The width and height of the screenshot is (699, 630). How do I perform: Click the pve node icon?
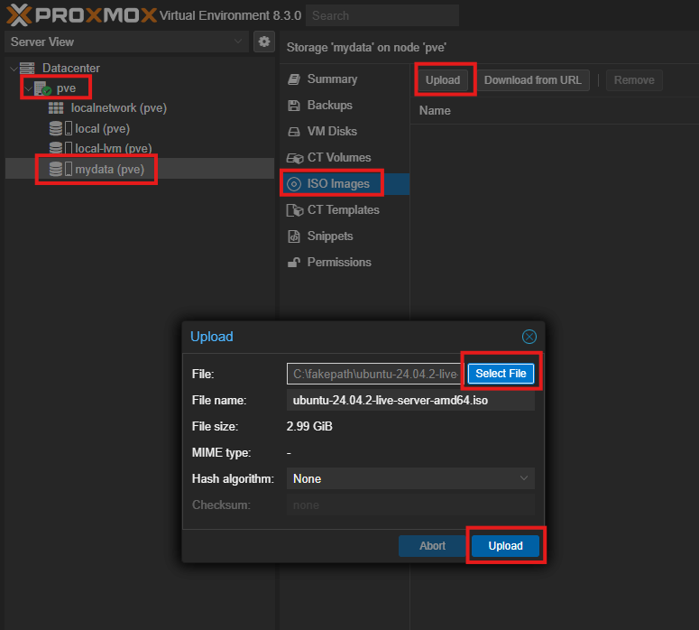[x=42, y=88]
